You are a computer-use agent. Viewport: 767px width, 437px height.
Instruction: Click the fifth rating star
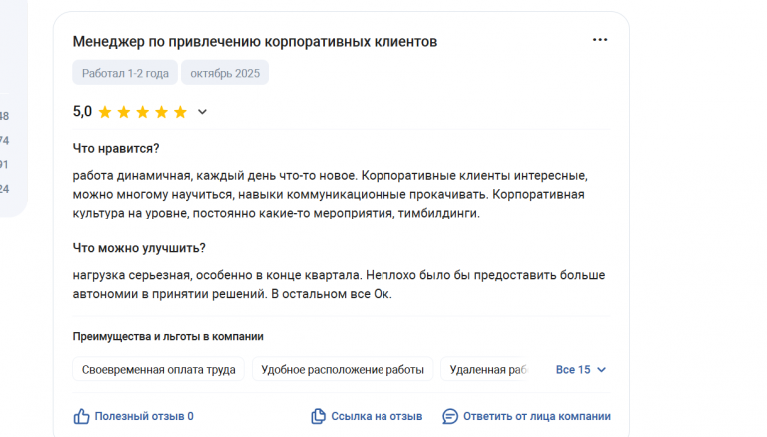pos(180,112)
